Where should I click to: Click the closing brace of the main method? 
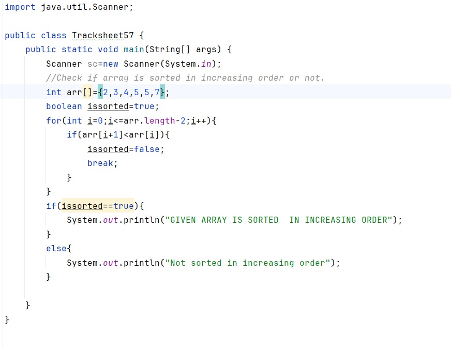coord(27,305)
